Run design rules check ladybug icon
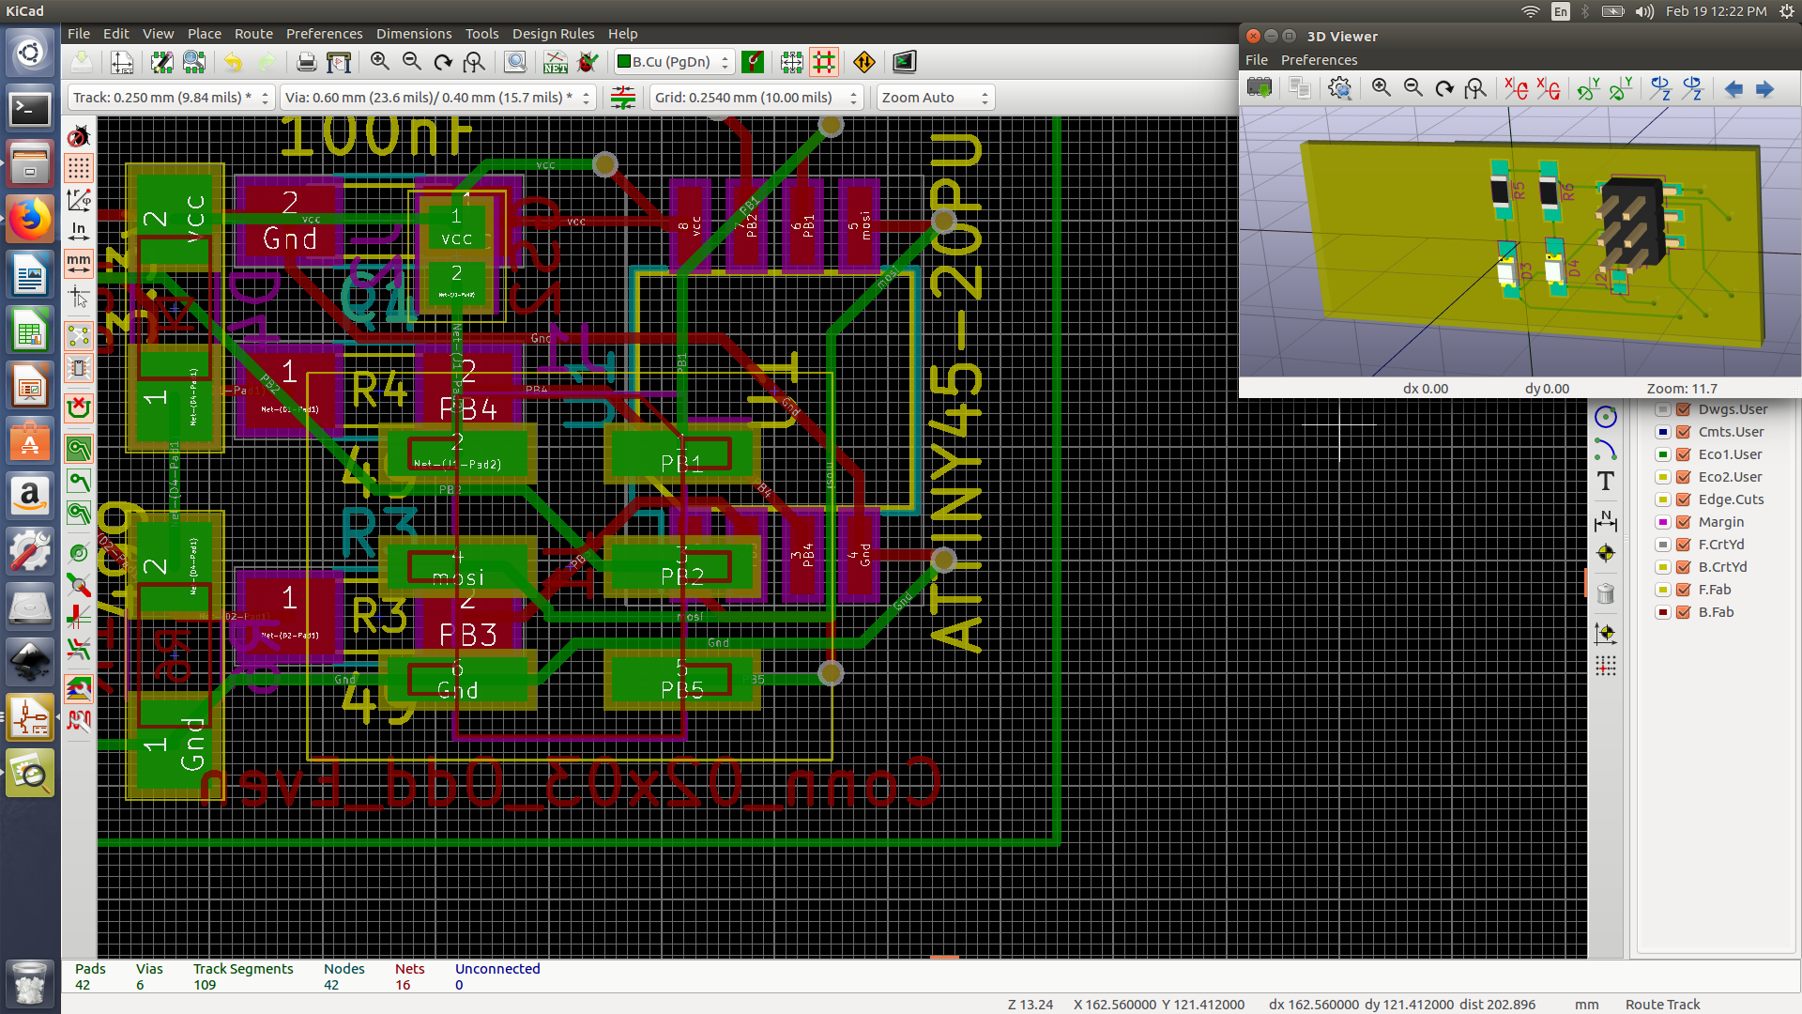Viewport: 1802px width, 1014px height. (x=588, y=62)
